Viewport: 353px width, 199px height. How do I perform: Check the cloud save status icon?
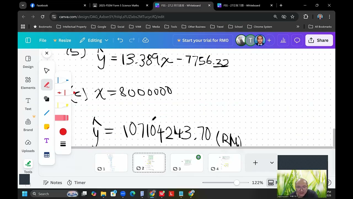pos(146,40)
